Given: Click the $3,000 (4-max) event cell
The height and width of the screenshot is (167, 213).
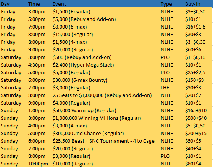Looking at the screenshot, I should [70, 126].
